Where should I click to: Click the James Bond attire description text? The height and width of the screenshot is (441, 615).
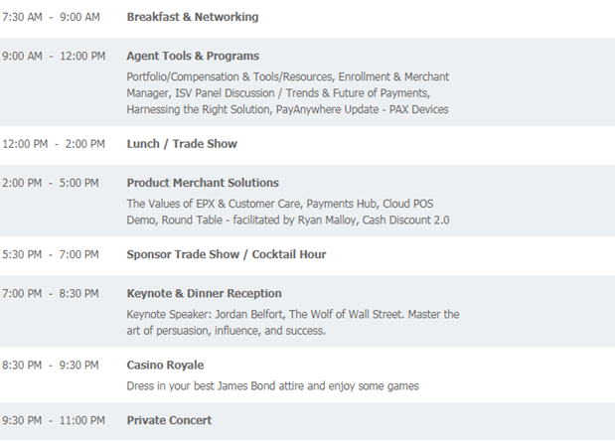(x=273, y=385)
